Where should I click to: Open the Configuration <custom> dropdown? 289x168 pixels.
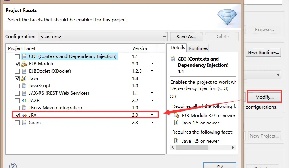(x=103, y=37)
